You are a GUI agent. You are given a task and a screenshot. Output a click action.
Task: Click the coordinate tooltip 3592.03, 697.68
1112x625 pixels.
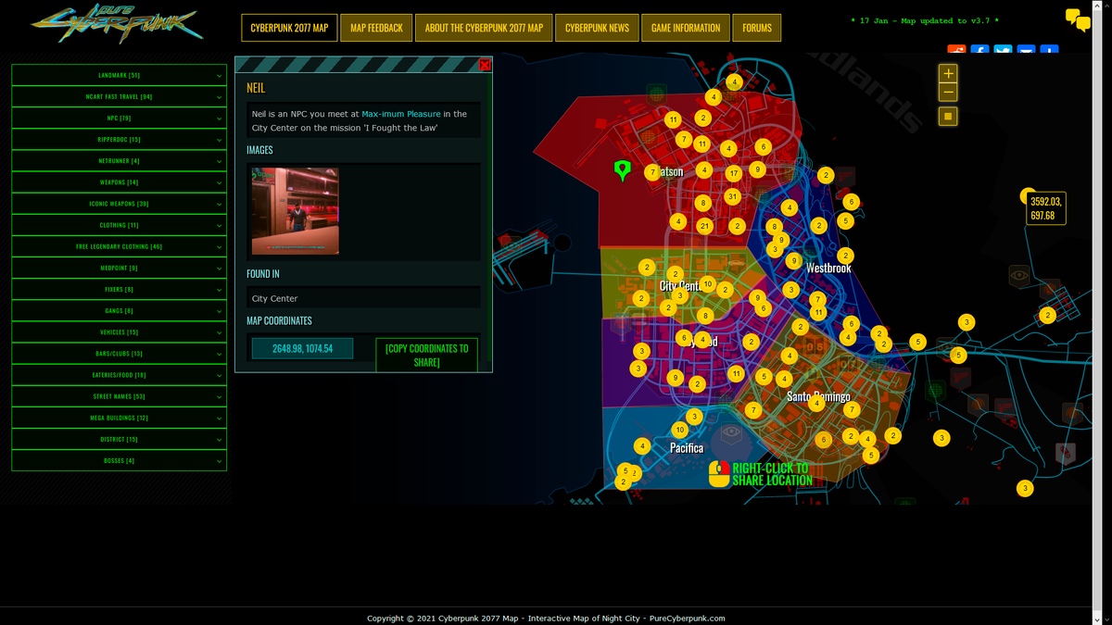1047,208
